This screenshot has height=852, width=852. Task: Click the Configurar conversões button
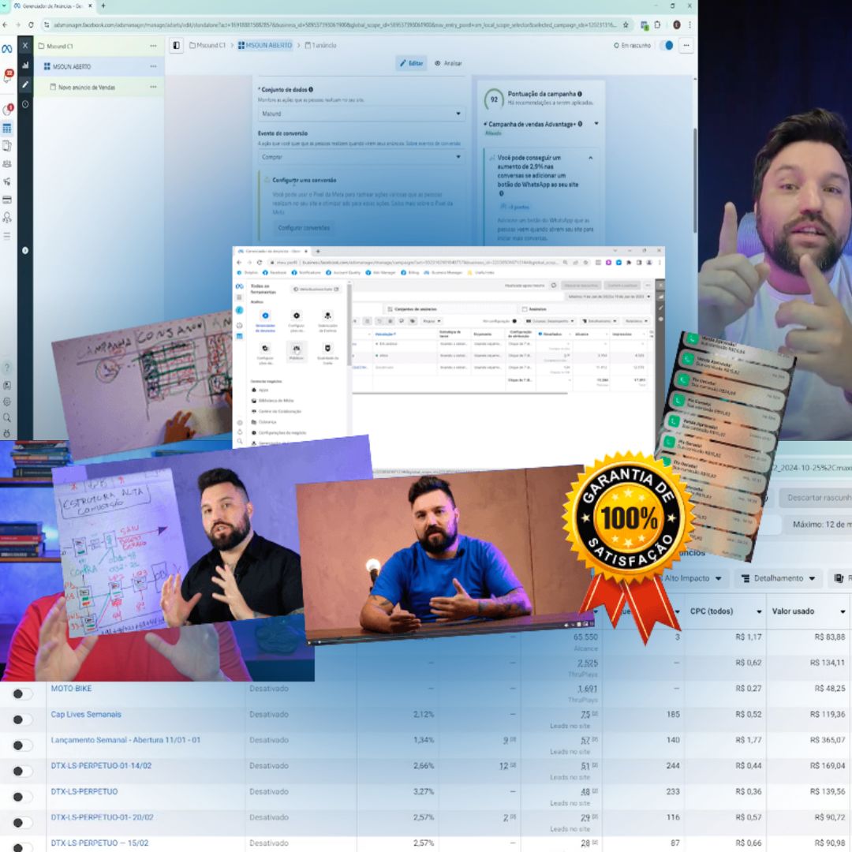pos(304,228)
